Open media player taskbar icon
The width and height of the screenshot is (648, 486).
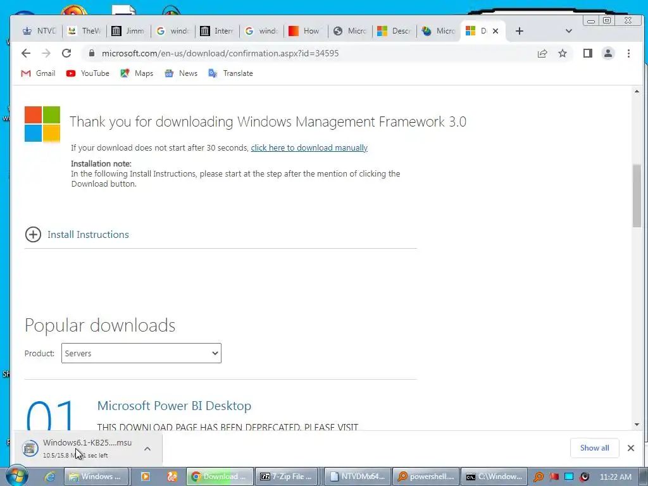(x=145, y=477)
